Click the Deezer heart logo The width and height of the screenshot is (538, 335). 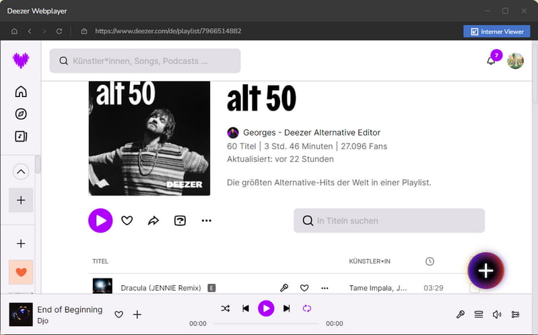point(21,61)
